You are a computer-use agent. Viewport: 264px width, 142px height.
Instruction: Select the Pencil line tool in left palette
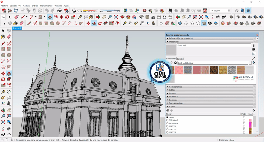(3, 43)
